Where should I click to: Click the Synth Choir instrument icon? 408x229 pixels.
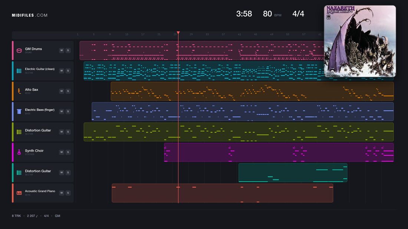pyautogui.click(x=19, y=152)
